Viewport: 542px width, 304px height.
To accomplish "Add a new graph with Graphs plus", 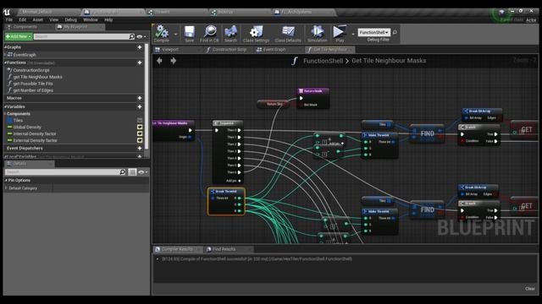I will (140, 47).
